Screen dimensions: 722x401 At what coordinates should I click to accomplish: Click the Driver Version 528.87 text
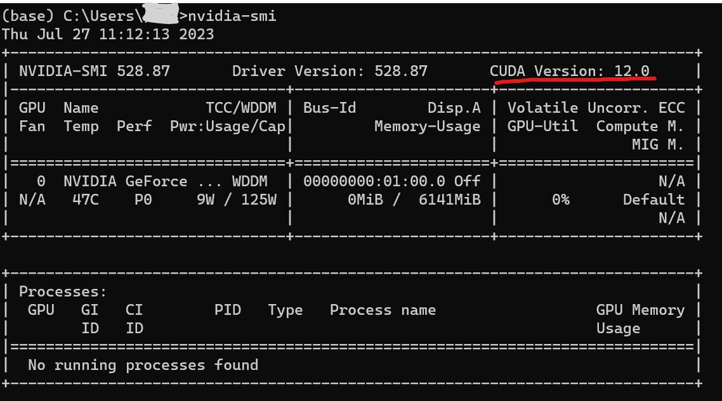click(x=330, y=71)
